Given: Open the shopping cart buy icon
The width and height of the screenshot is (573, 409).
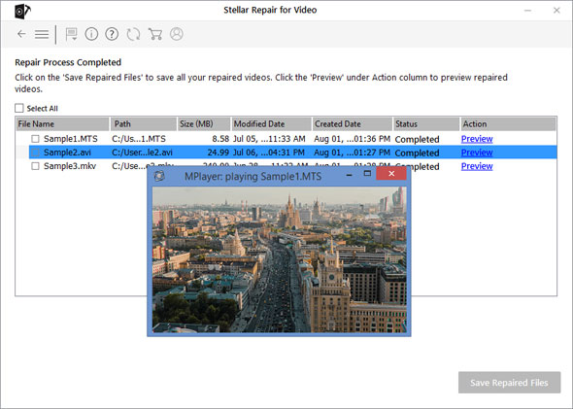Looking at the screenshot, I should 155,34.
